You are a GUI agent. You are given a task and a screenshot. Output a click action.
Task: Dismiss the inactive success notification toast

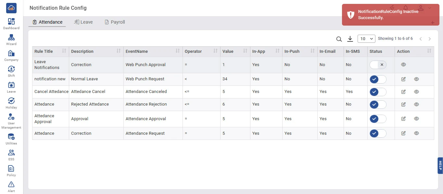click(390, 15)
